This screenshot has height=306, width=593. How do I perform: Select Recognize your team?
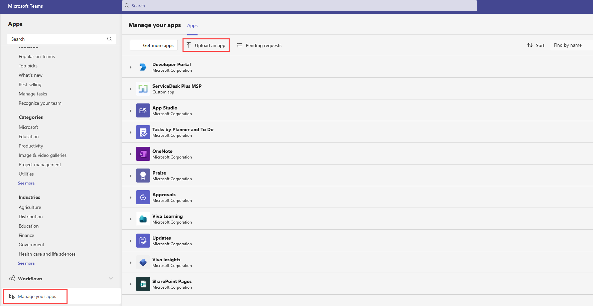(x=40, y=103)
